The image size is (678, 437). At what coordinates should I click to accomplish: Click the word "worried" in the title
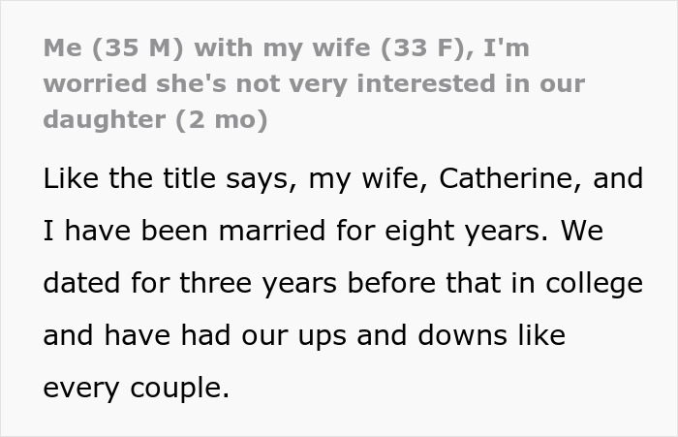point(95,83)
